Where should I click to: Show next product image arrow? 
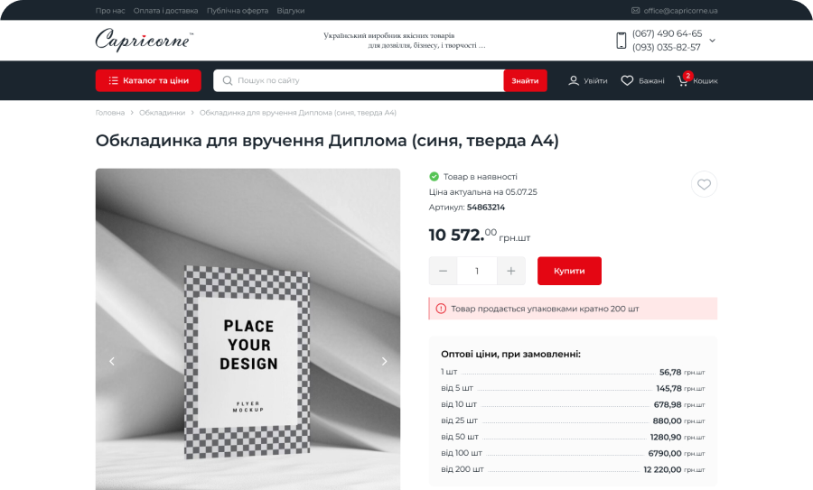tap(384, 361)
